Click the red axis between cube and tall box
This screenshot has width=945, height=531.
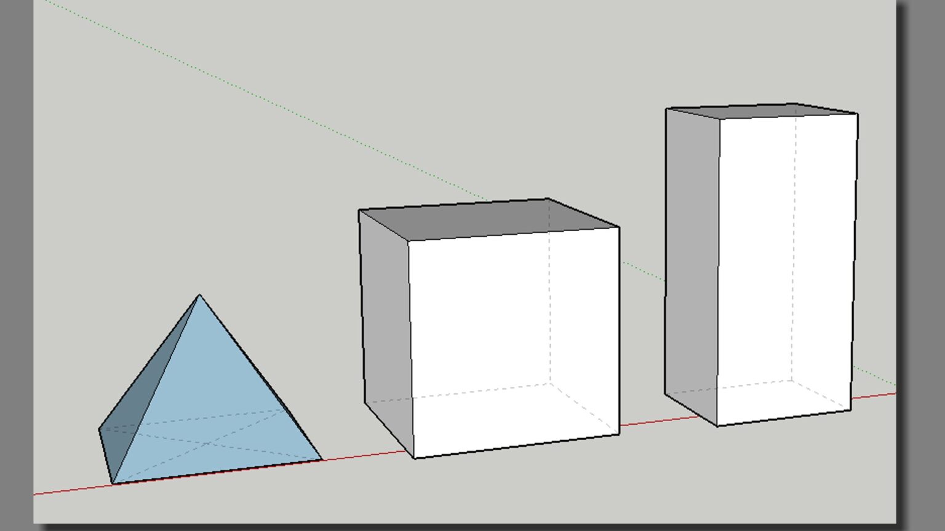click(x=658, y=421)
